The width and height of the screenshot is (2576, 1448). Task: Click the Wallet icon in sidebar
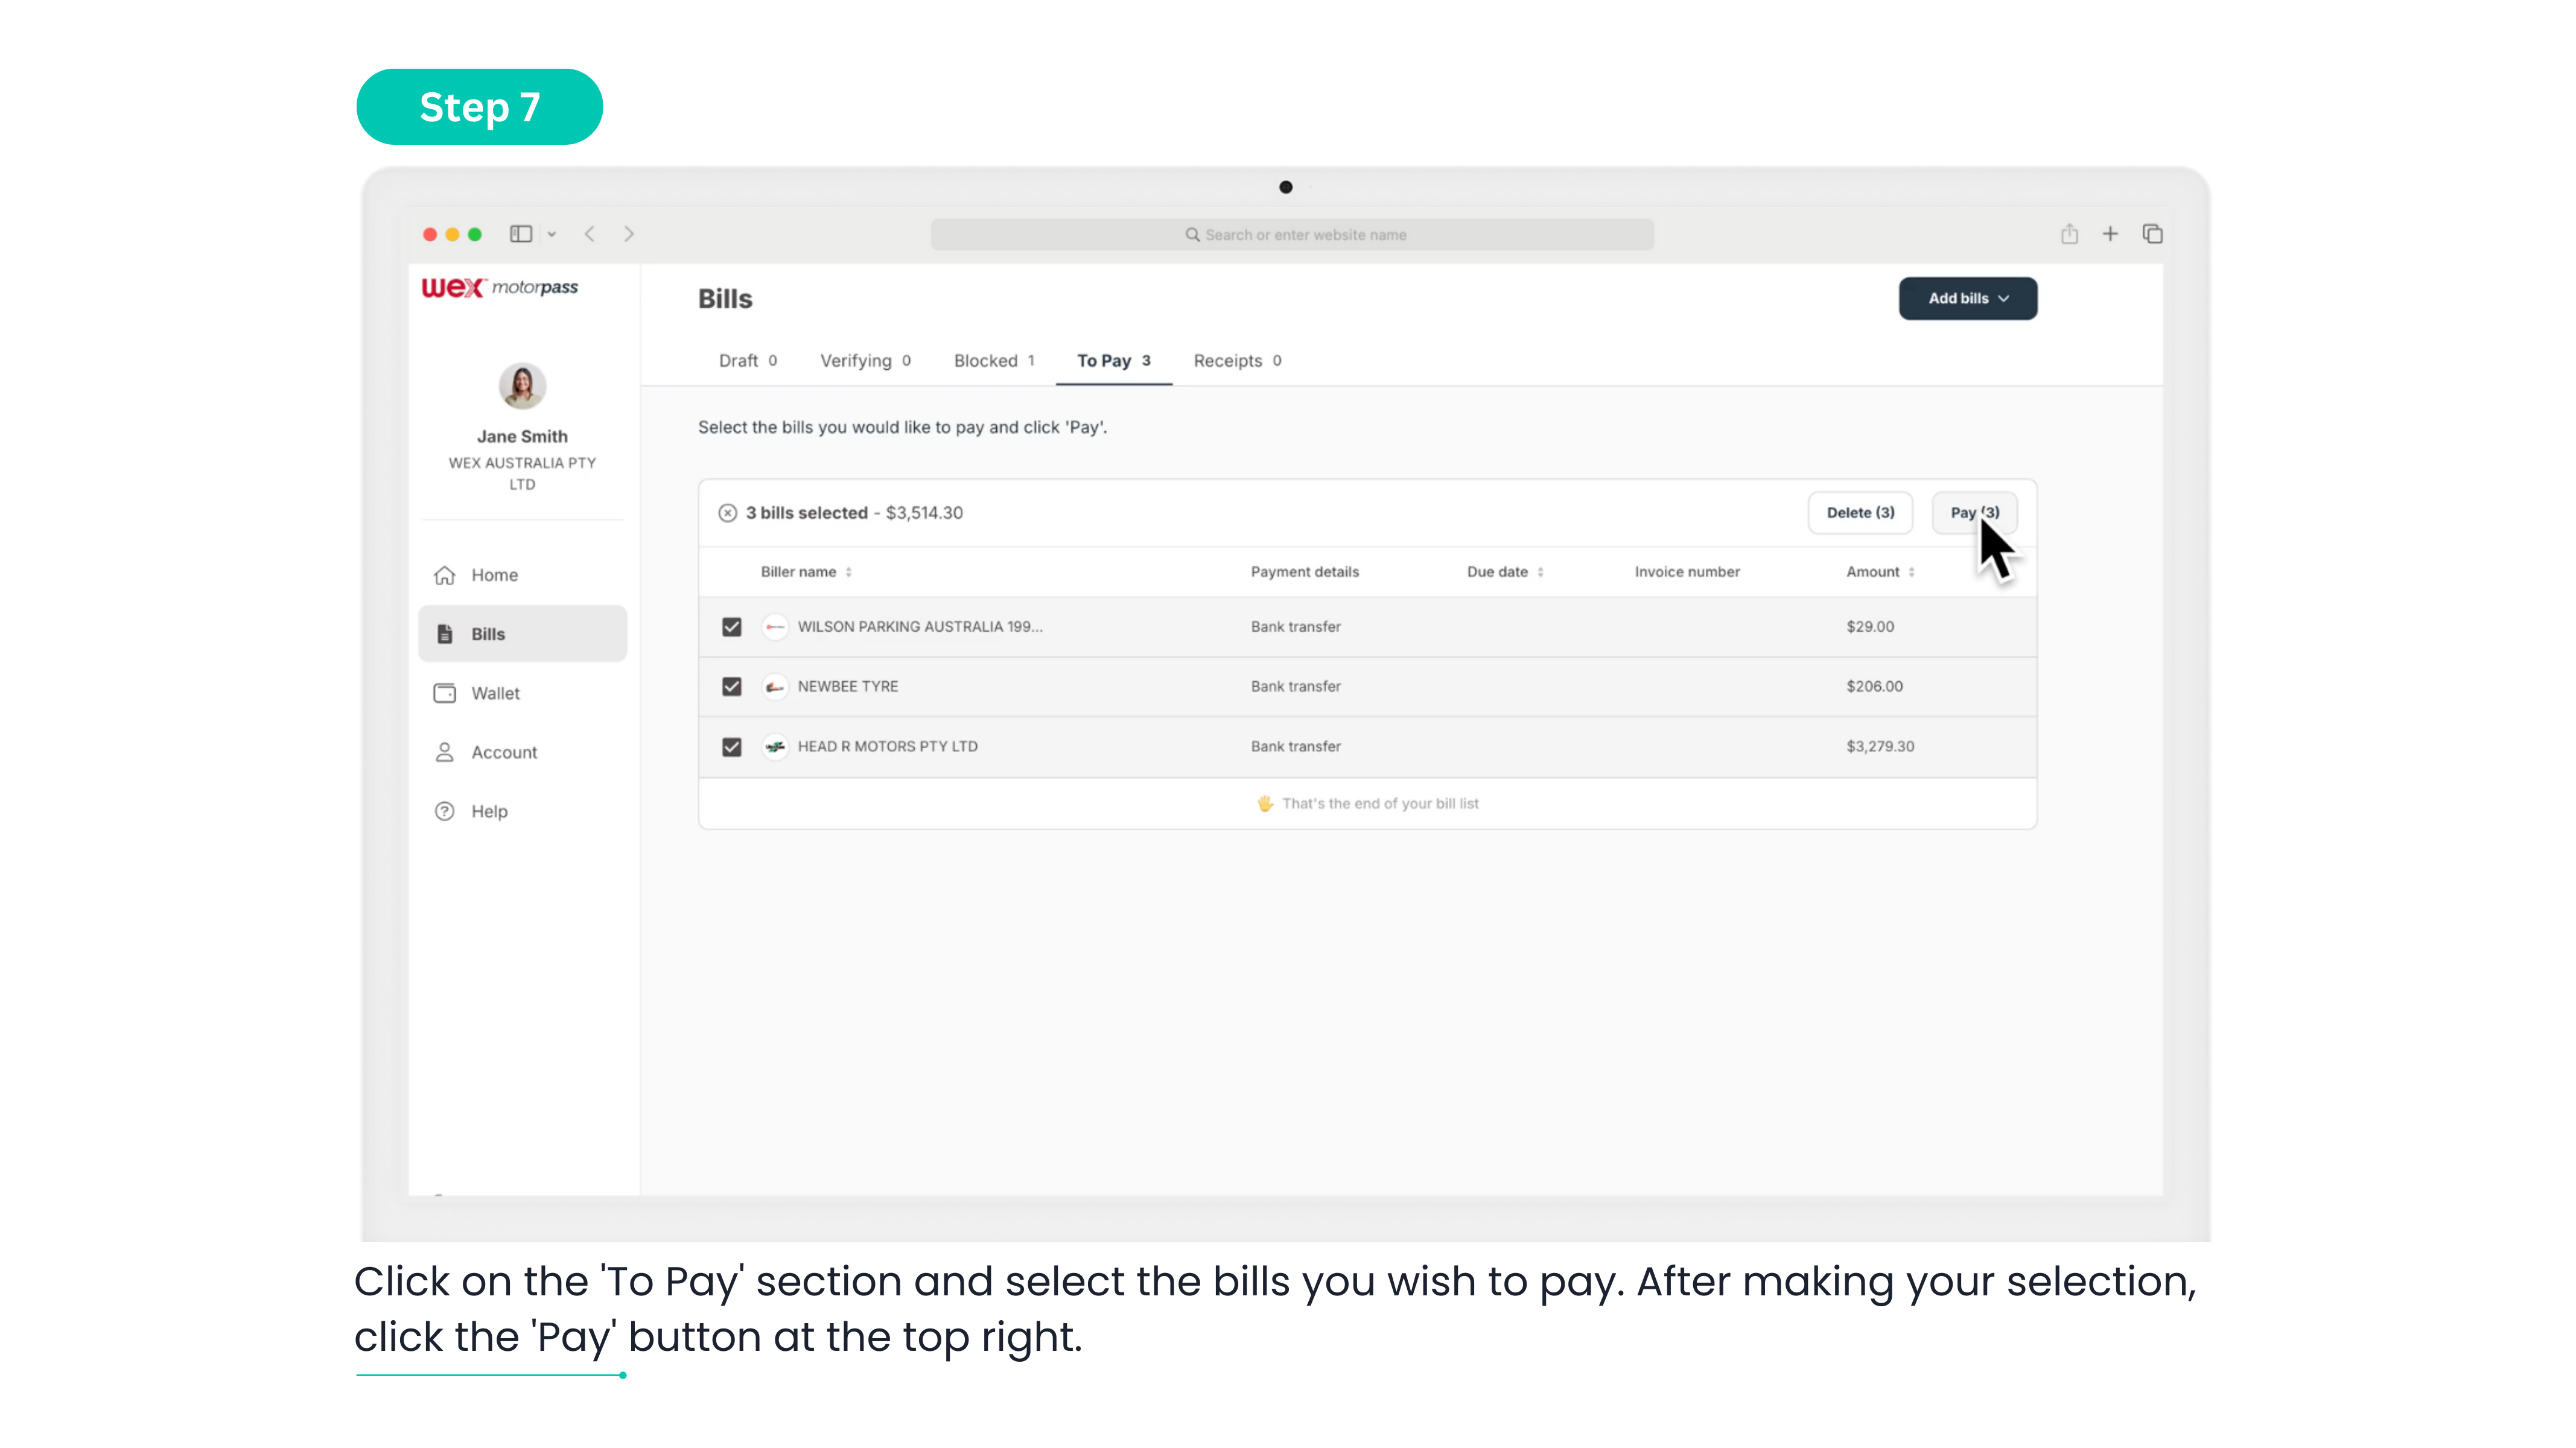point(444,693)
